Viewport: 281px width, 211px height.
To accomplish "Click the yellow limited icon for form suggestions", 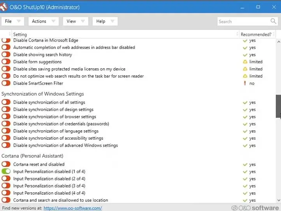I will [245, 62].
